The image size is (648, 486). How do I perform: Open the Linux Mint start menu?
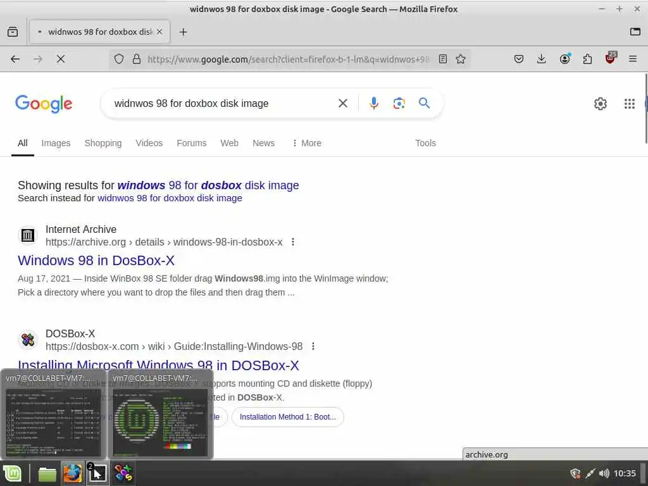[13, 473]
